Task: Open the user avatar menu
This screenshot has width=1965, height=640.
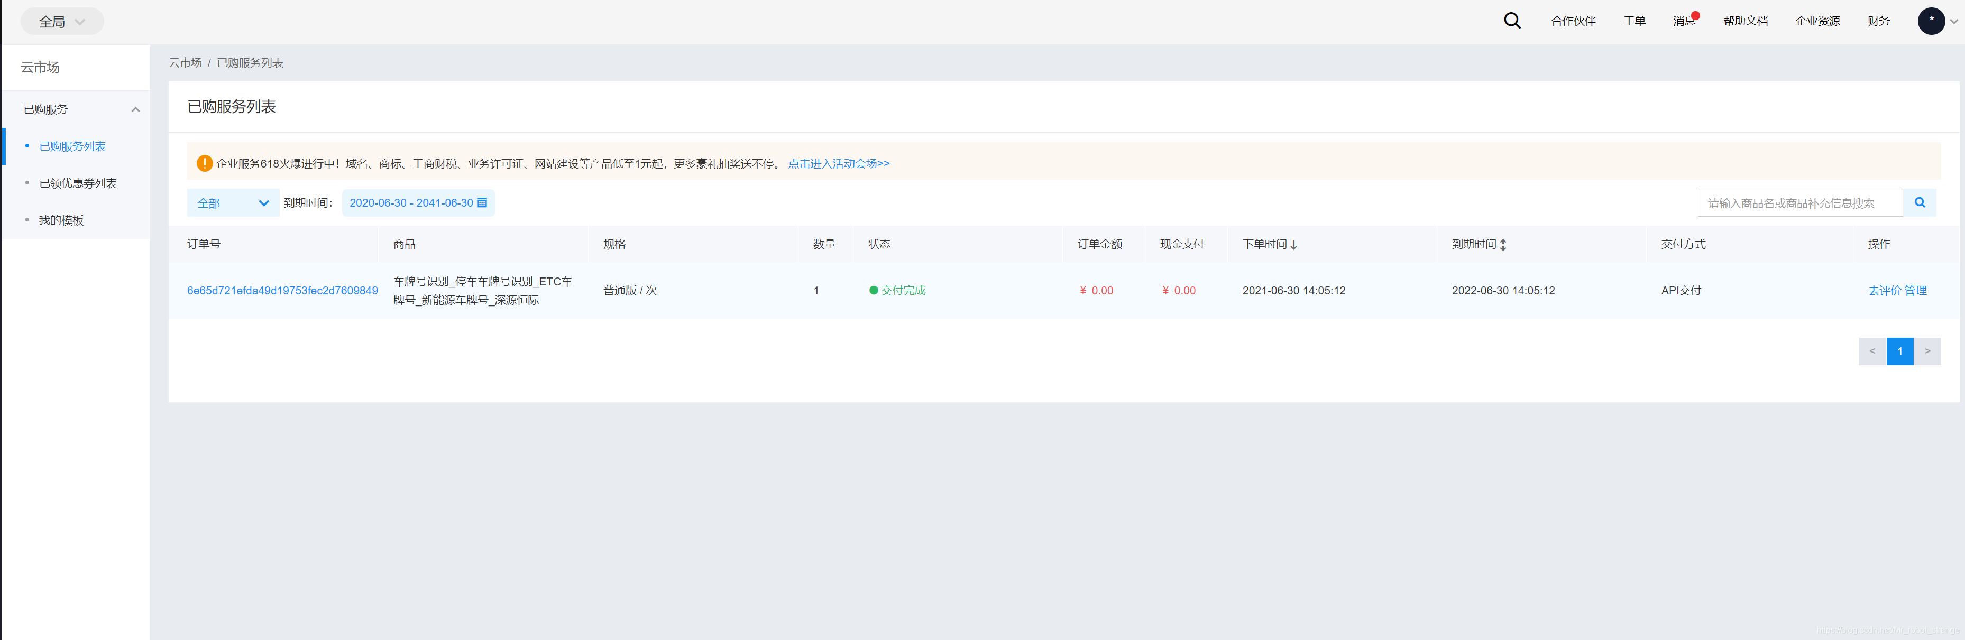Action: coord(1931,21)
